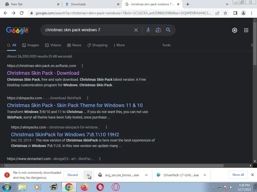Close the Downloads tab
This screenshot has height=192, width=257.
[118, 4]
